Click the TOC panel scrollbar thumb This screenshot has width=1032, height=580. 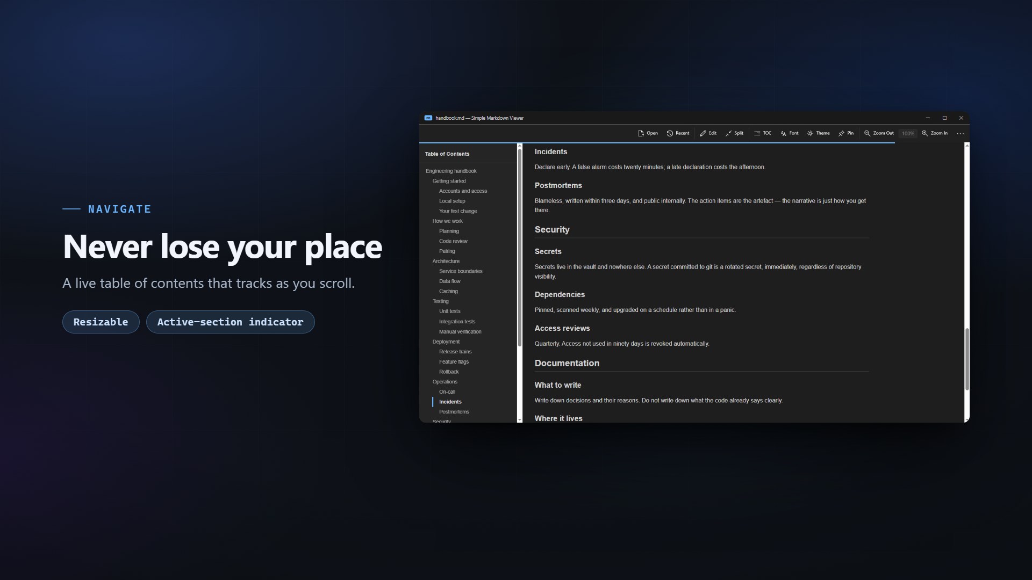(519, 248)
